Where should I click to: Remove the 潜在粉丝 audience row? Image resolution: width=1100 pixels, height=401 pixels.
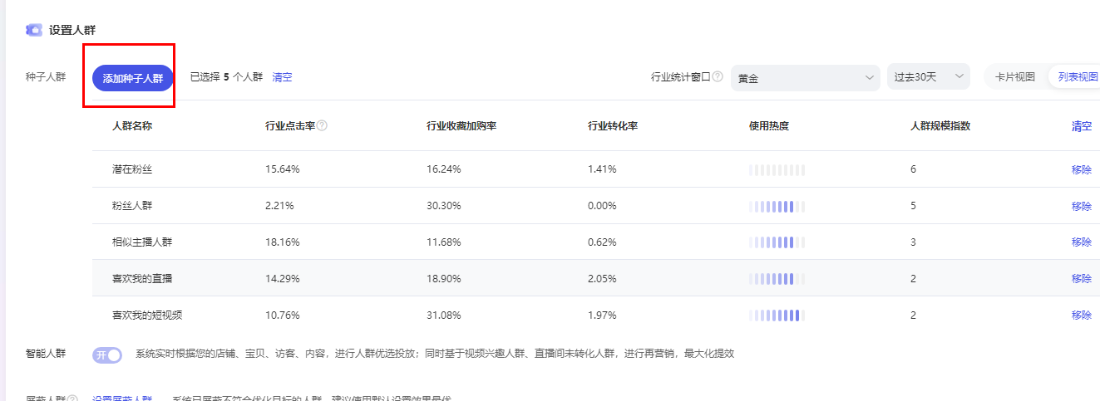click(1081, 169)
